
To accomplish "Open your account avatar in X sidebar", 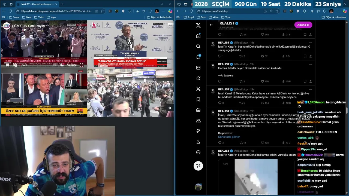I will tap(198, 187).
